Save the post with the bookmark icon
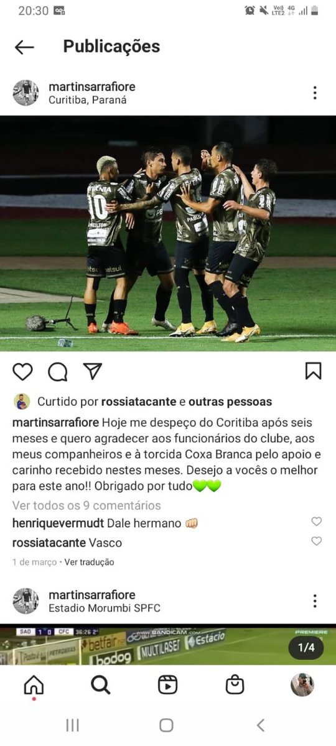Viewport: 336px width, 746px height. [314, 371]
